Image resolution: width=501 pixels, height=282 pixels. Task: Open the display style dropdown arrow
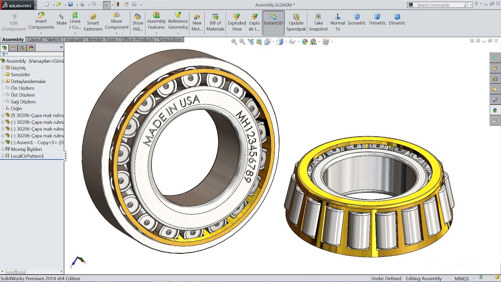pos(286,42)
